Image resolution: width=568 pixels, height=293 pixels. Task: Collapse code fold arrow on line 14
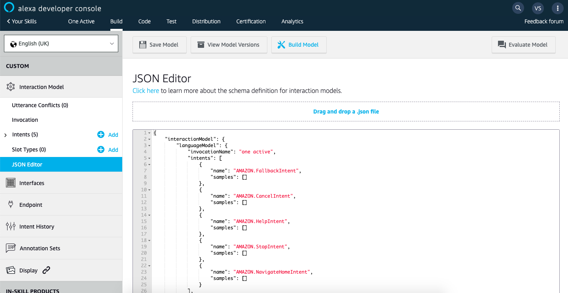point(149,215)
